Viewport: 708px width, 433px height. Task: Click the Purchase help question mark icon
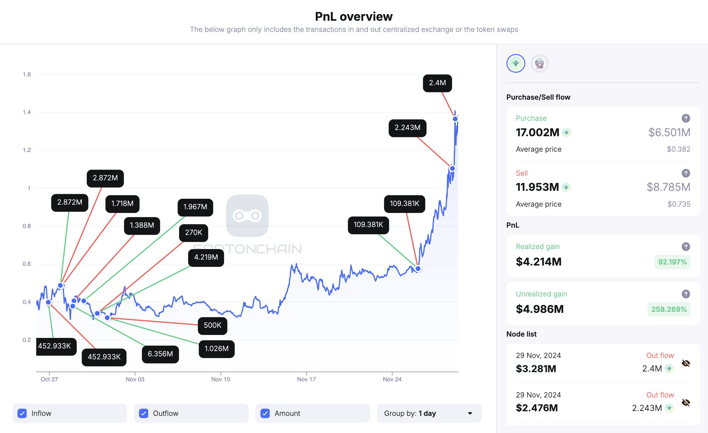point(686,118)
